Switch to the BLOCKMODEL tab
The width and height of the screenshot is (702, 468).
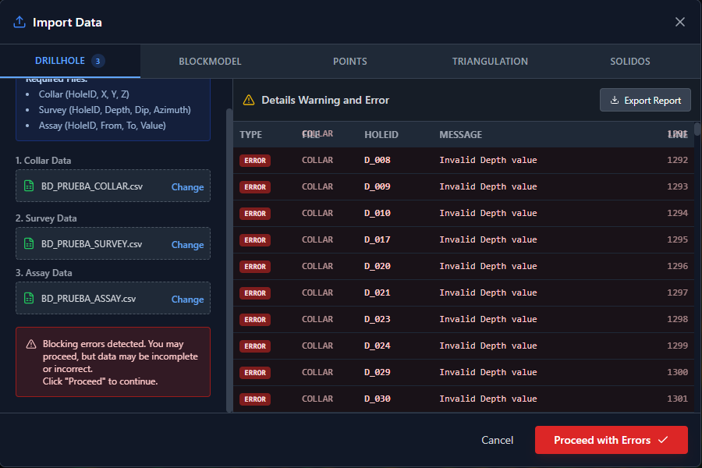[210, 62]
